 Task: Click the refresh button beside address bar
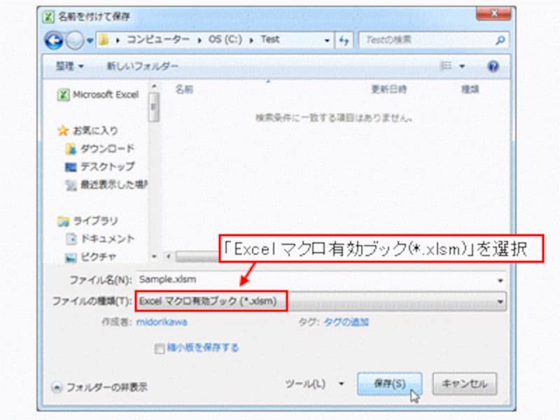(x=344, y=41)
